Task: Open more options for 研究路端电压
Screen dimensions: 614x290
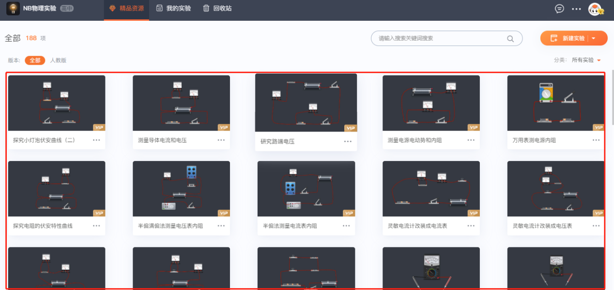Action: click(x=348, y=142)
